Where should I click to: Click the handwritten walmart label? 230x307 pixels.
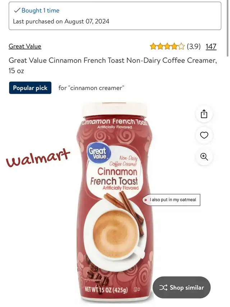click(38, 157)
